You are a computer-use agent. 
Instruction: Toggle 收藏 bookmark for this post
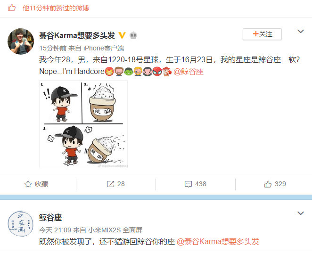[x=36, y=184]
